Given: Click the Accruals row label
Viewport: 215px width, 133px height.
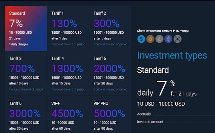Looking at the screenshot, I should pos(144,114).
